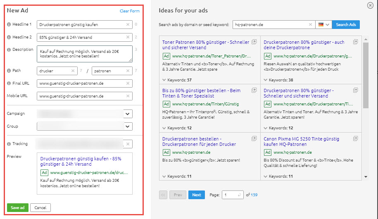The height and width of the screenshot is (219, 378).
Task: Clear the Mobile URL field with its X
Action: pyautogui.click(x=128, y=96)
